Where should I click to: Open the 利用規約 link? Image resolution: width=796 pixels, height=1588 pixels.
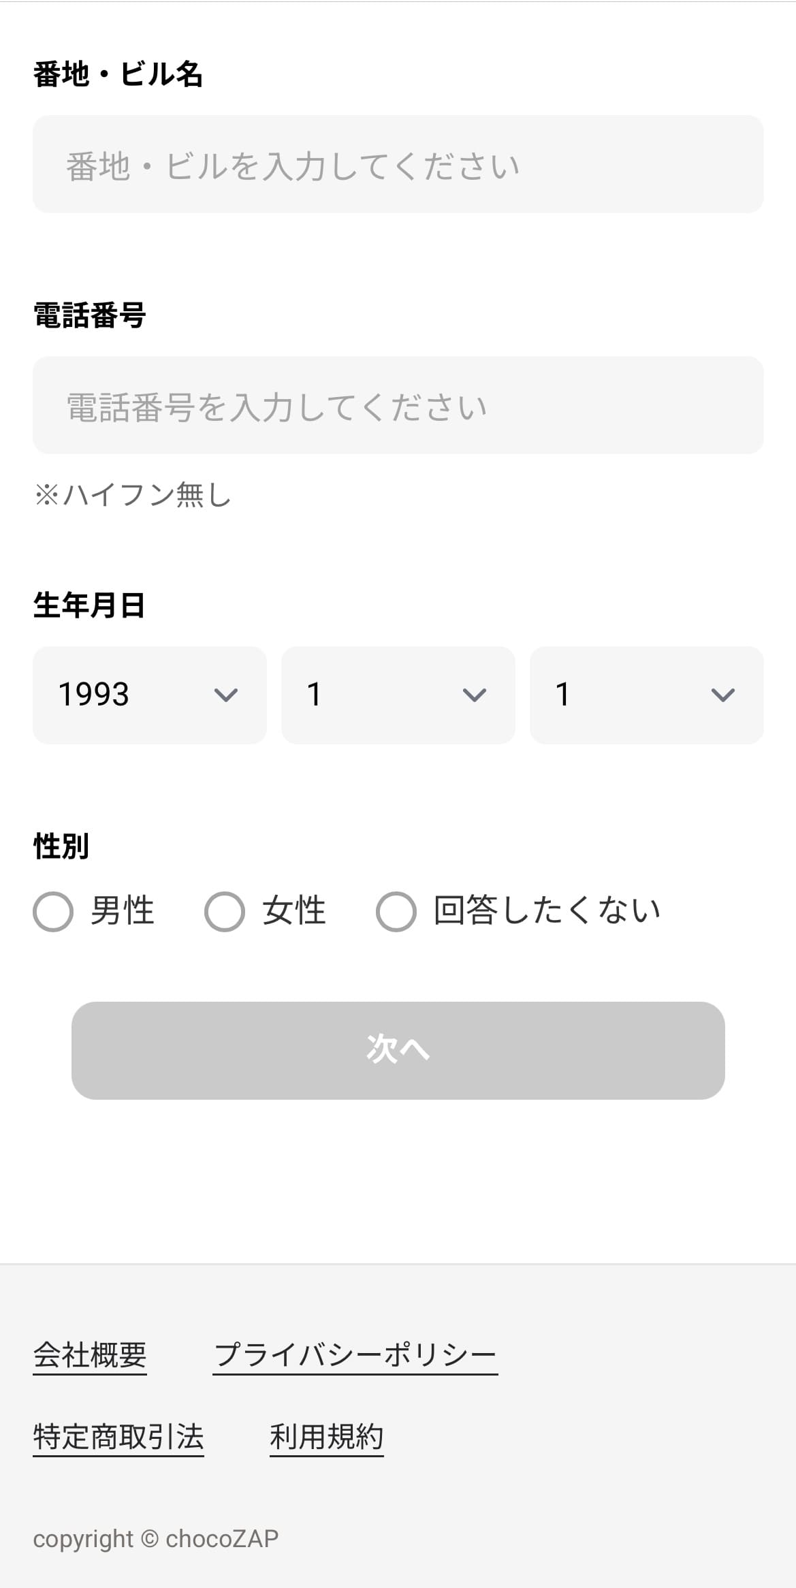pyautogui.click(x=327, y=1437)
